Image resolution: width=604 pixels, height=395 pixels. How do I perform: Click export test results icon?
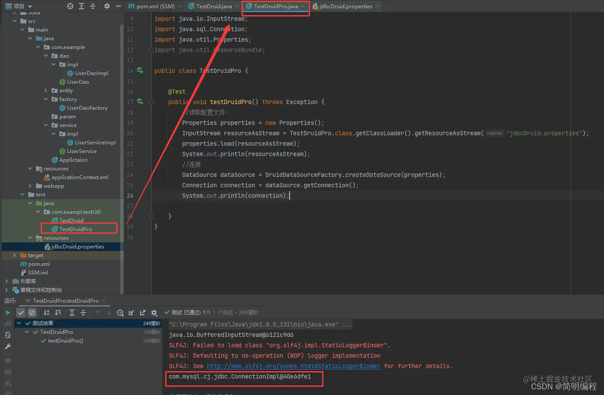tap(143, 313)
